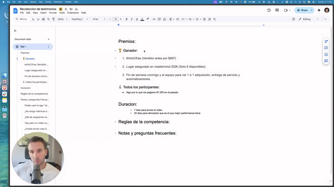Expand Reglas de la competencia heading
Viewport: 334px width, 187px height.
(x=115, y=122)
